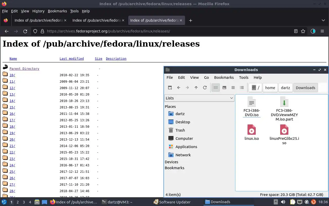Open the LXQt start menu on taskbar
The height and width of the screenshot is (206, 329).
[4, 202]
